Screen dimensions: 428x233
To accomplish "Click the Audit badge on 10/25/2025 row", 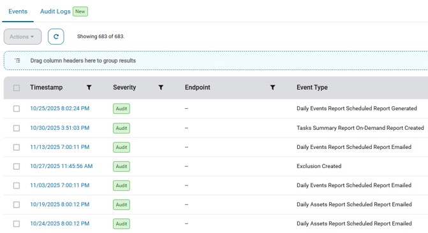I will (x=121, y=108).
